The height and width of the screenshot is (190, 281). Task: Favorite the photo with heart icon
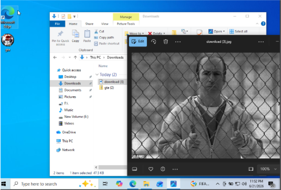tap(151, 169)
